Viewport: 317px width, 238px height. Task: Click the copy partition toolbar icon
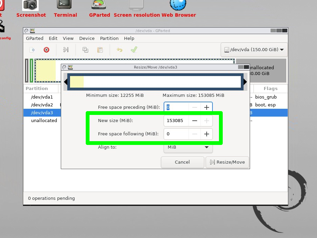(85, 50)
